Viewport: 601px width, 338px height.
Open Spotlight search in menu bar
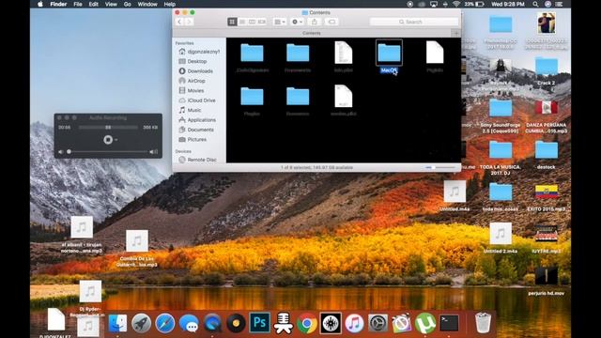coord(535,4)
